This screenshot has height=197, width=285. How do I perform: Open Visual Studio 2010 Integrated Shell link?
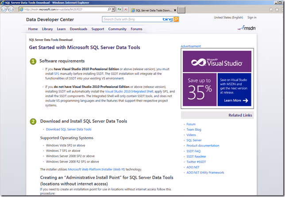pyautogui.click(x=129, y=91)
